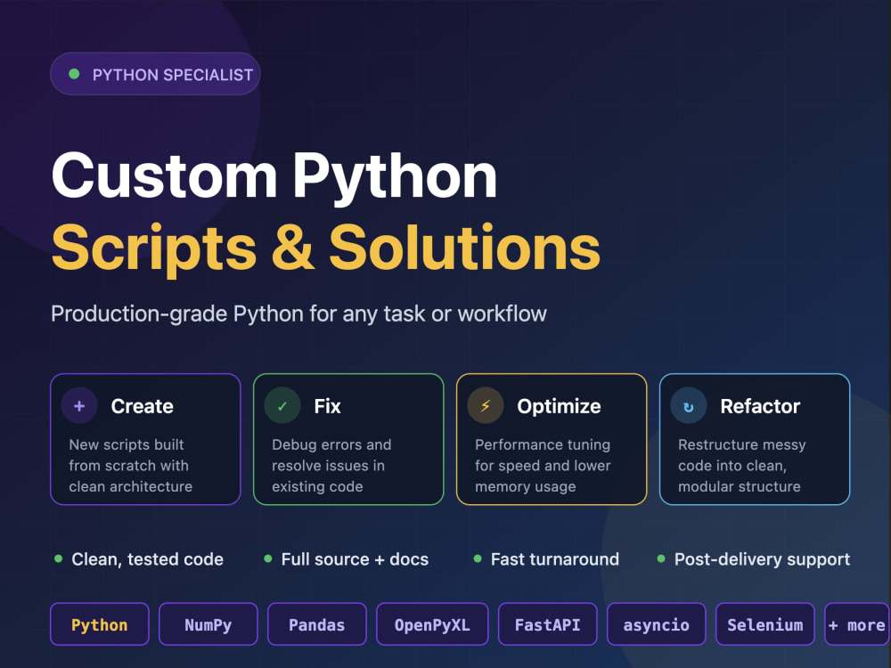Select the FastAPI tech tag
891x668 pixels.
pyautogui.click(x=548, y=624)
